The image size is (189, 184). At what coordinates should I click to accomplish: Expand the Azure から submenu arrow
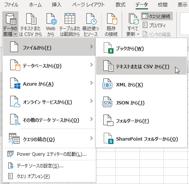click(x=92, y=83)
